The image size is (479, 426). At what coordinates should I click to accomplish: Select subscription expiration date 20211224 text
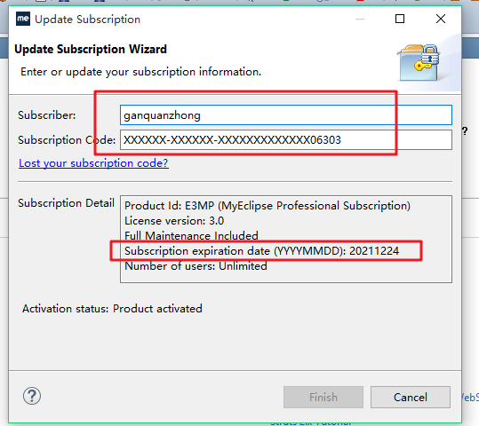(262, 251)
